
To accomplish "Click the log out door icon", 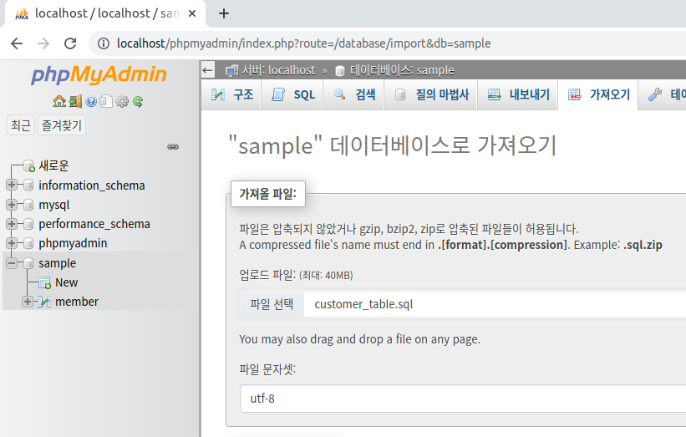I will (x=75, y=101).
